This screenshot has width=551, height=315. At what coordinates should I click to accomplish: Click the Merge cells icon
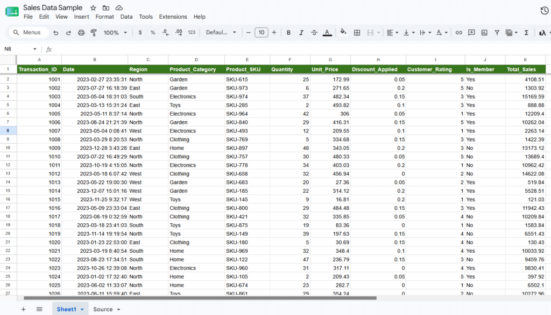click(x=370, y=33)
